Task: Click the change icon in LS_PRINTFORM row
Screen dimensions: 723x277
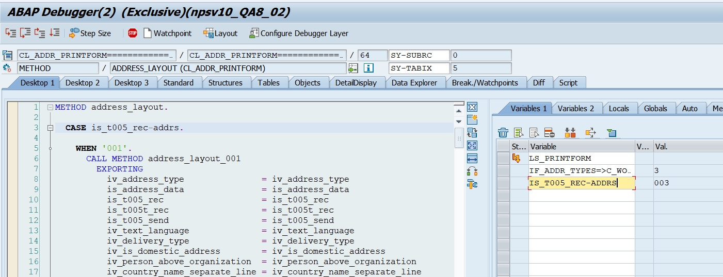Action: click(x=516, y=158)
